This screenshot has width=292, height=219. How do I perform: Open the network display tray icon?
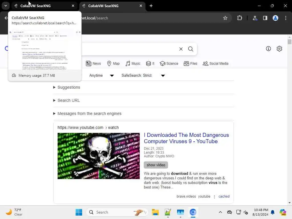(x=238, y=212)
